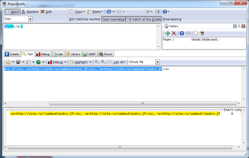
Task: Move regex down with gray arrow
Action: (x=188, y=33)
